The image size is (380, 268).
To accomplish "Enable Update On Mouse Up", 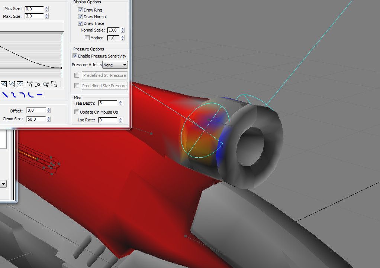I will click(x=77, y=112).
